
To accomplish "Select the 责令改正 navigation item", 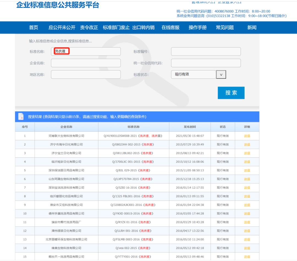I will point(89,27).
